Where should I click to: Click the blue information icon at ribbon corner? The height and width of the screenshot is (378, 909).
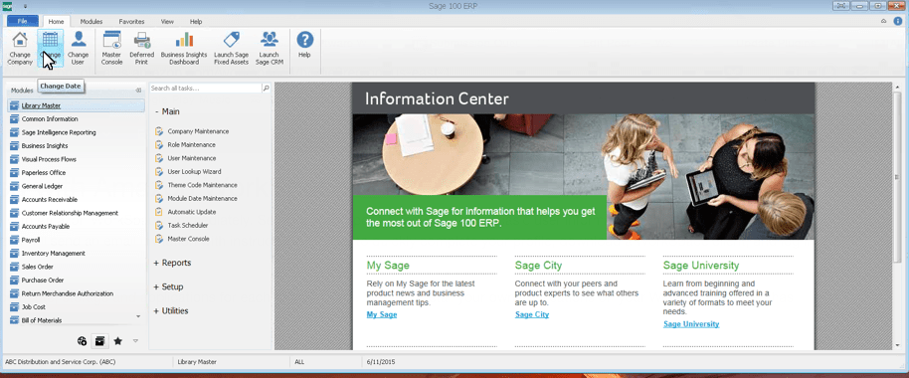point(898,21)
